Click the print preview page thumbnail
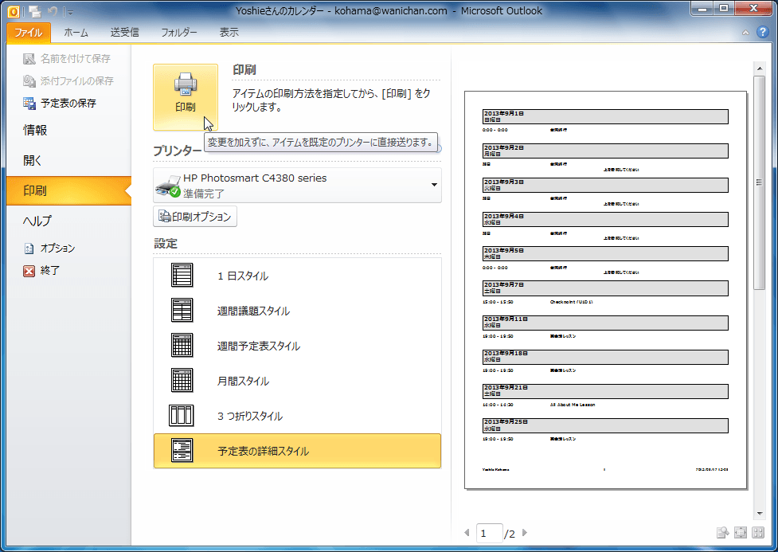The height and width of the screenshot is (552, 778). pos(606,290)
